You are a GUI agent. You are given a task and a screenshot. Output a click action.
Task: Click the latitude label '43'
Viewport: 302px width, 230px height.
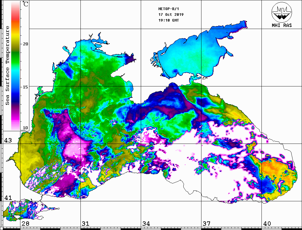click(8, 140)
